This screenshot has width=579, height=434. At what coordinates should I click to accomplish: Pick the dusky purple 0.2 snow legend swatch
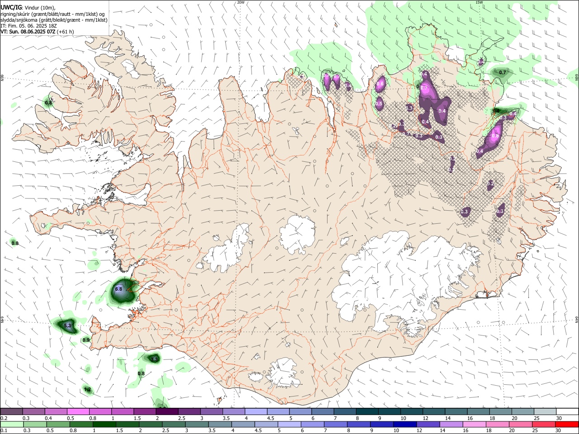coord(11,412)
